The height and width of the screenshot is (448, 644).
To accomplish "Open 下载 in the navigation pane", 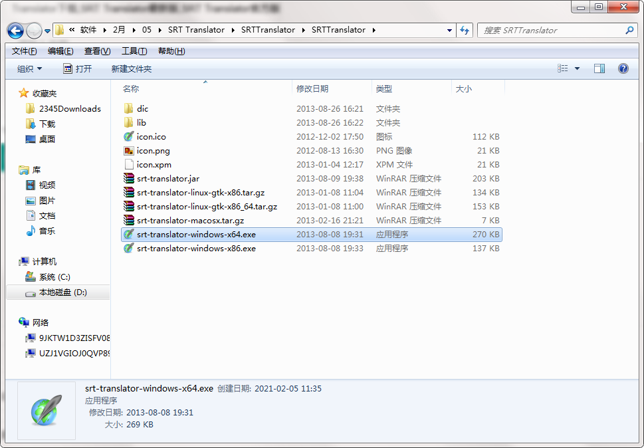I will 47,124.
